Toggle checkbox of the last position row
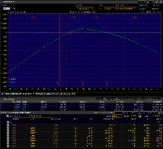 tap(8, 146)
